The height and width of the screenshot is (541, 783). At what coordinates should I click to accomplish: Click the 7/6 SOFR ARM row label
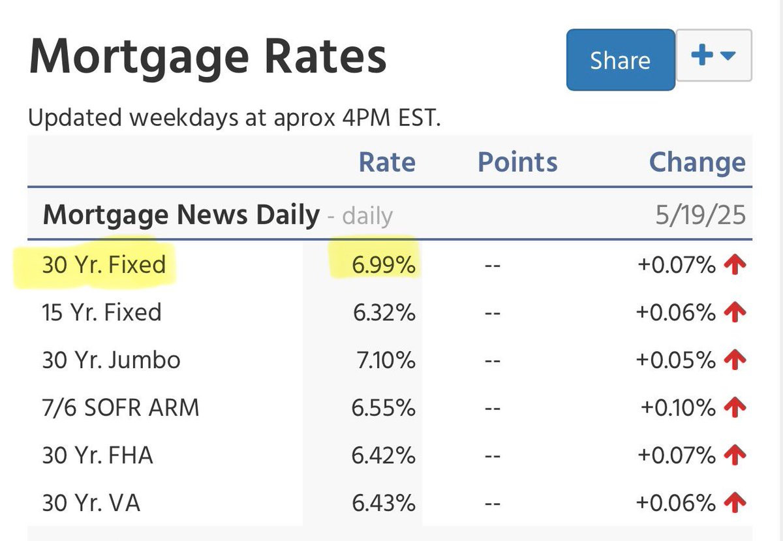121,407
